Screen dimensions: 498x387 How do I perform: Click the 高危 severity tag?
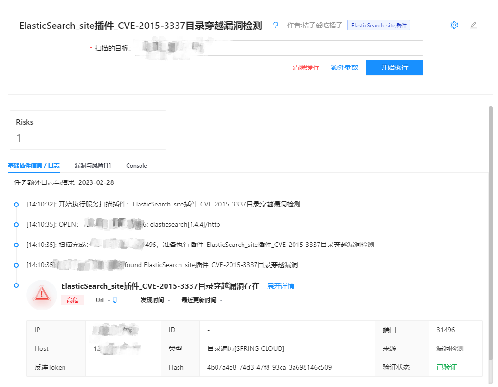tap(72, 300)
